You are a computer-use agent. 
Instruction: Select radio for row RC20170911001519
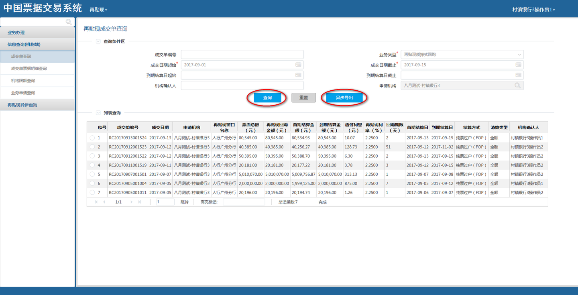coord(92,165)
